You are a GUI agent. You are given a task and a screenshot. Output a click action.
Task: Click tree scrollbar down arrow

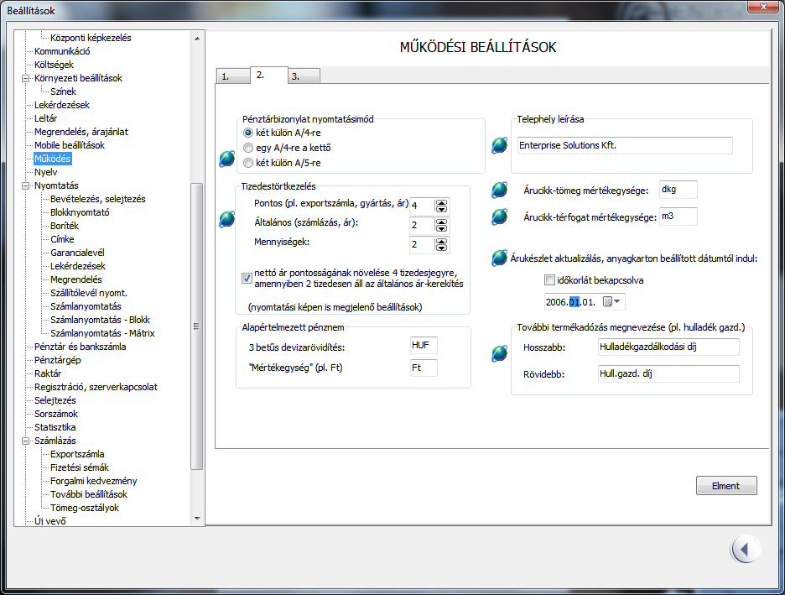click(x=197, y=519)
